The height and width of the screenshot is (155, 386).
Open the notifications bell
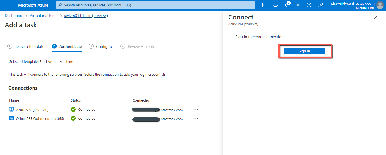(x=287, y=5)
